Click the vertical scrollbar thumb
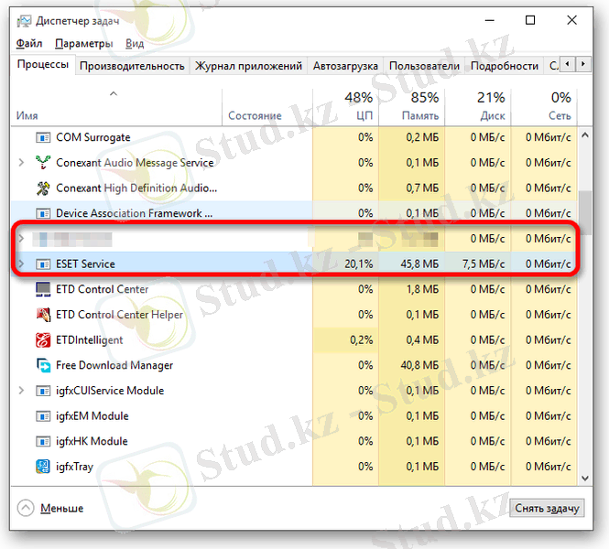 pos(585,212)
